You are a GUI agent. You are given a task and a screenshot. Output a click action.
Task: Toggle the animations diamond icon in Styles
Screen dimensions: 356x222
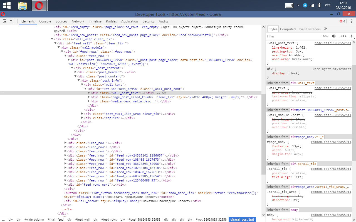333,36
